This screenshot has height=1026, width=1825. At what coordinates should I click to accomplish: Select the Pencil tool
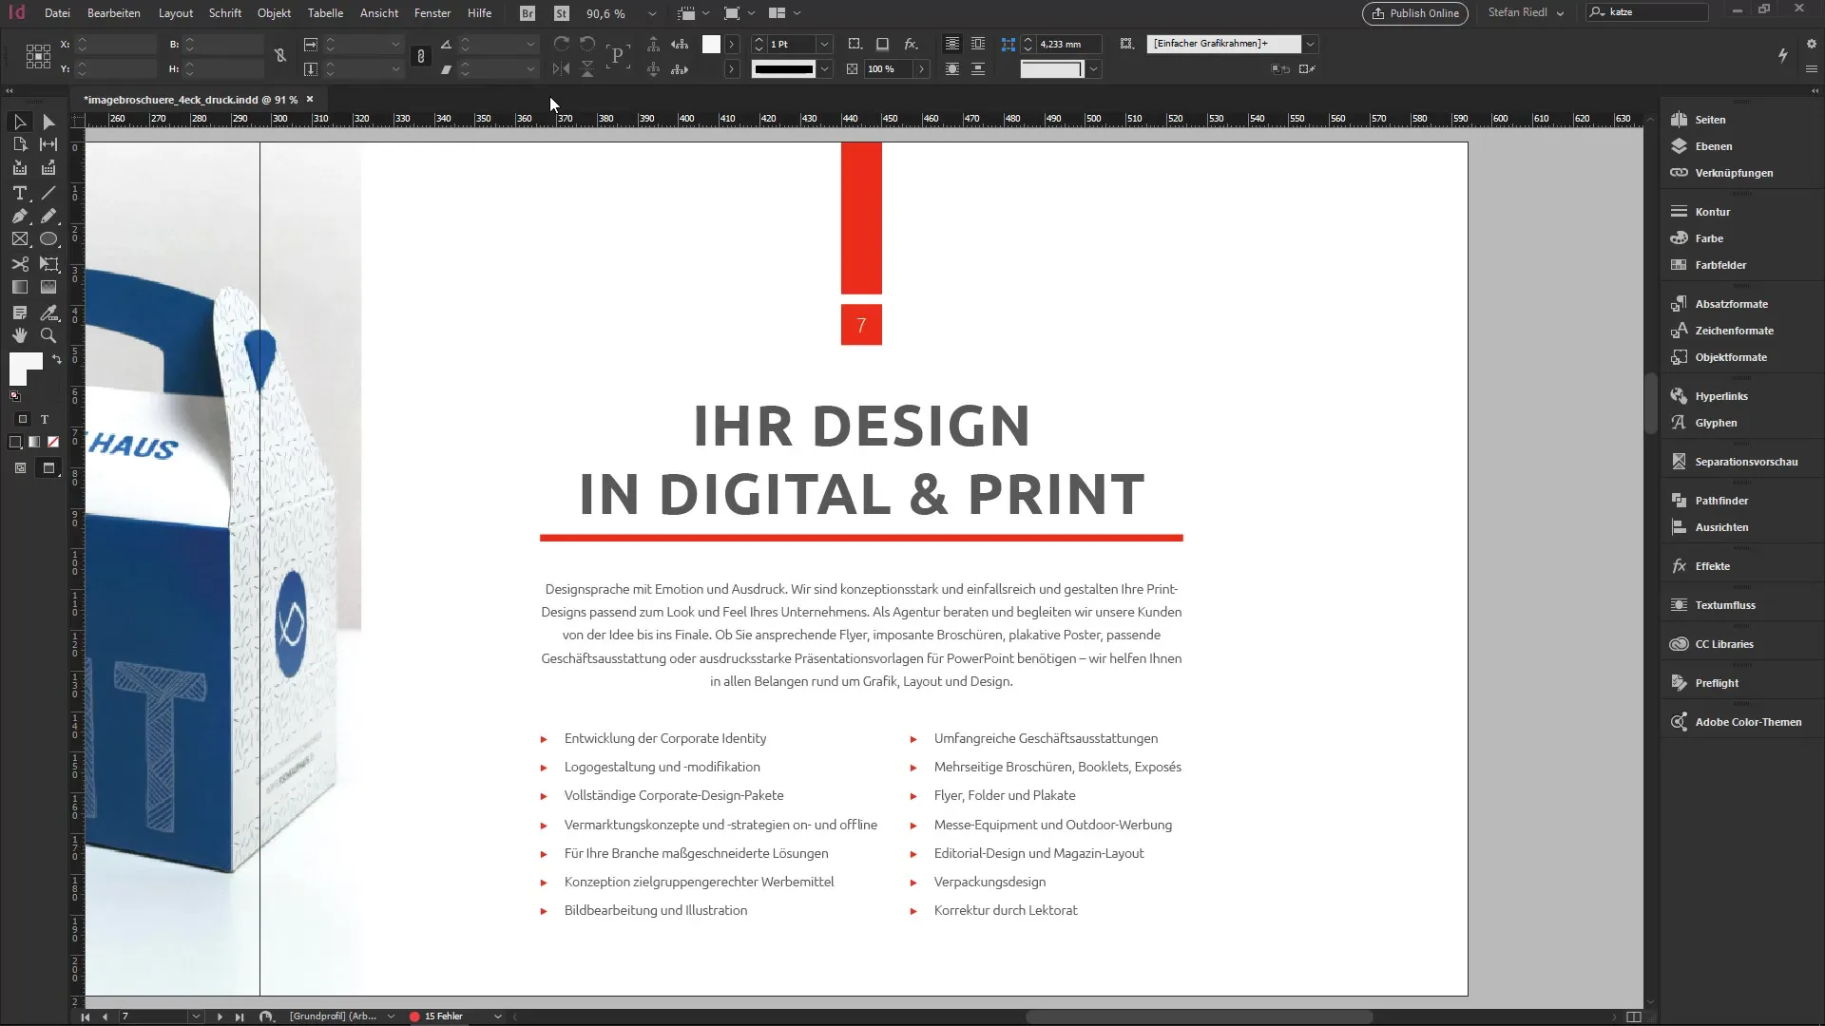pos(48,216)
